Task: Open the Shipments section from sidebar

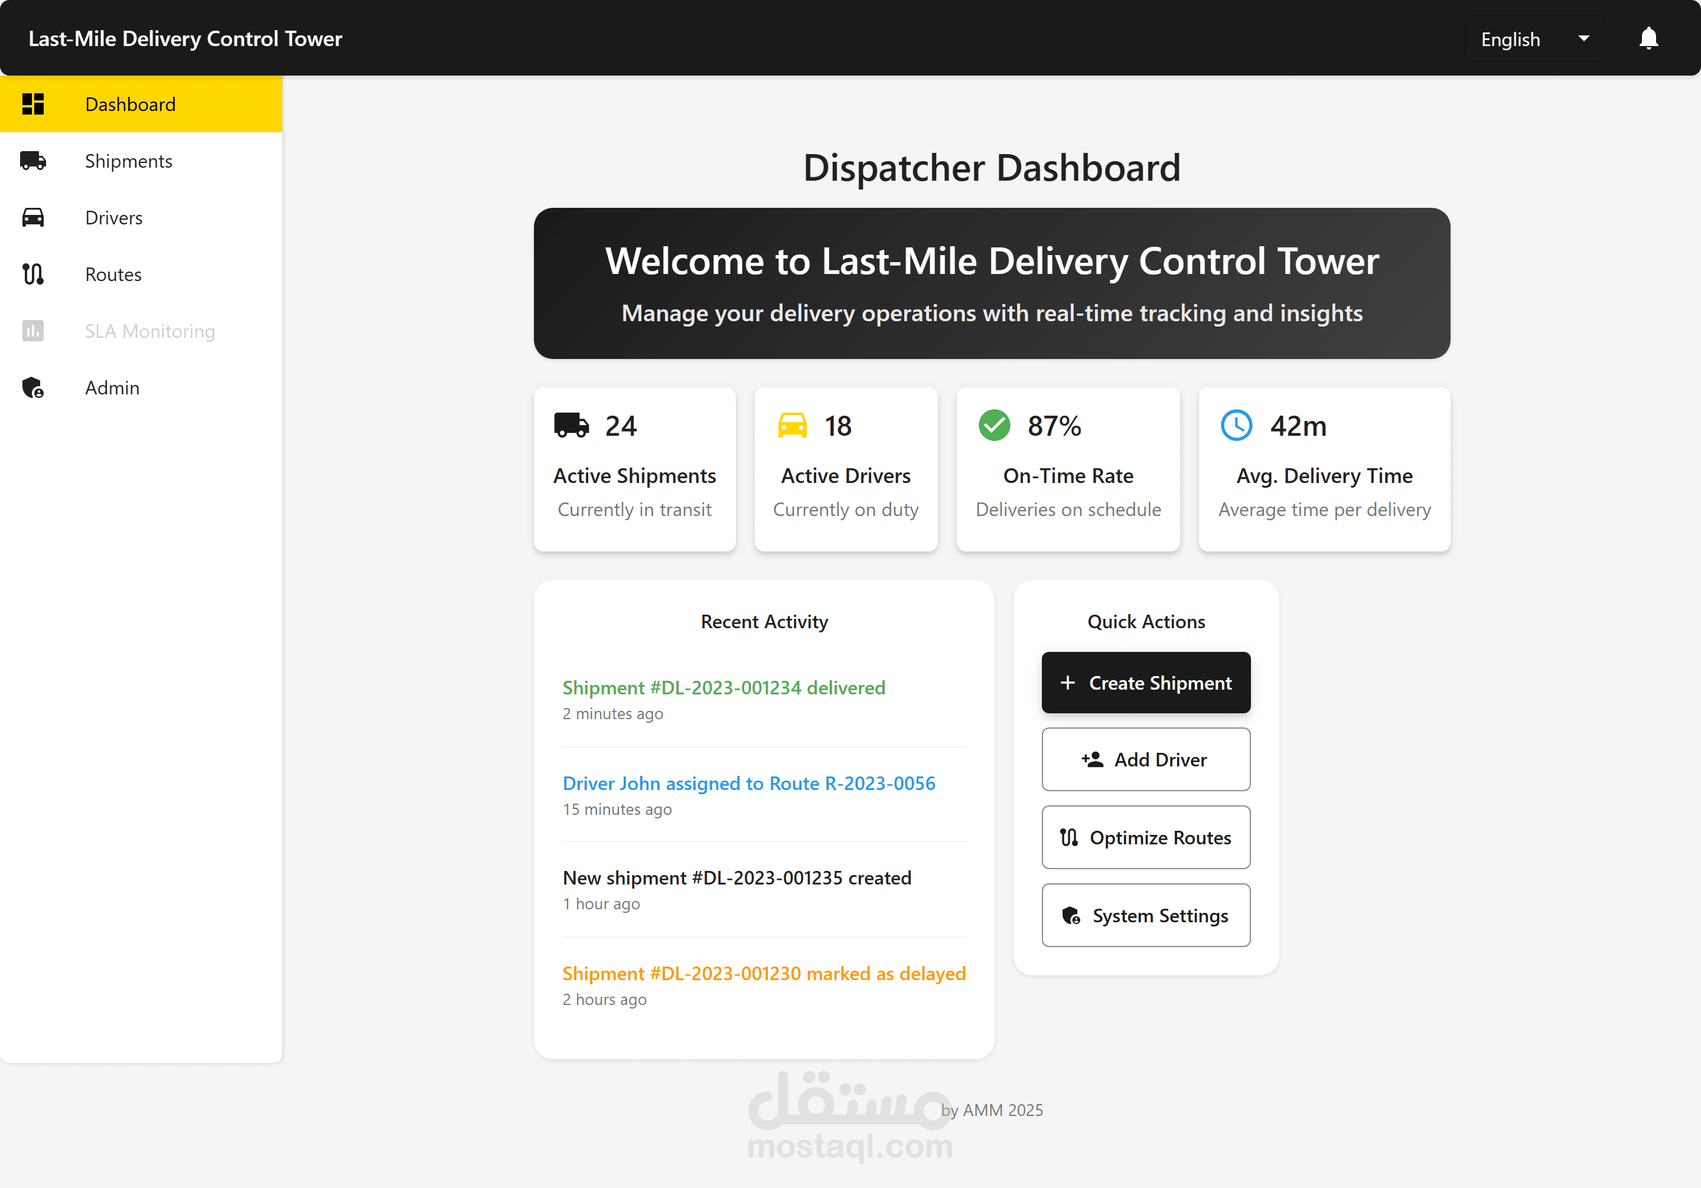Action: coord(128,161)
